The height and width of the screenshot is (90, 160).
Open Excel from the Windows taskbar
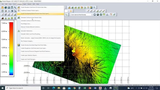coord(85,88)
